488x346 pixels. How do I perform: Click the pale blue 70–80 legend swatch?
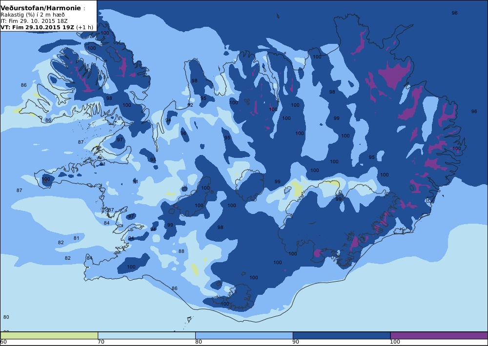(x=146, y=335)
